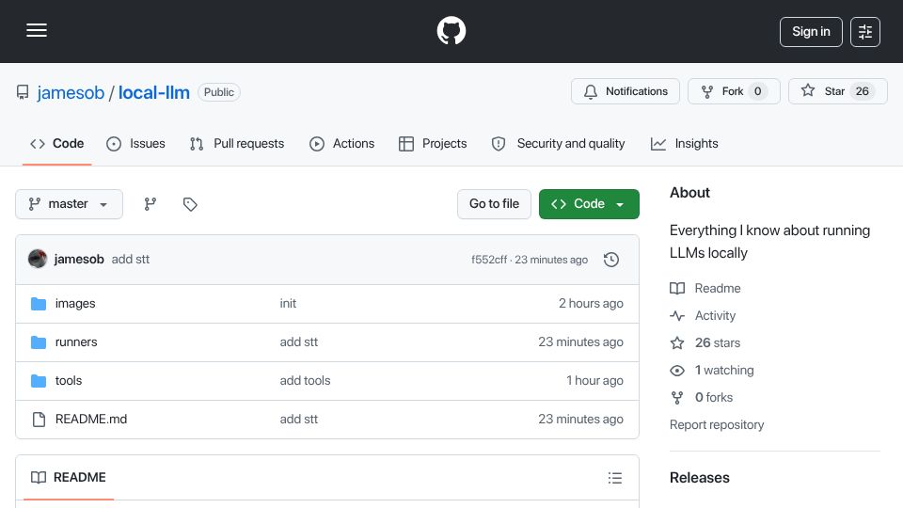Open the README.md file

91,420
